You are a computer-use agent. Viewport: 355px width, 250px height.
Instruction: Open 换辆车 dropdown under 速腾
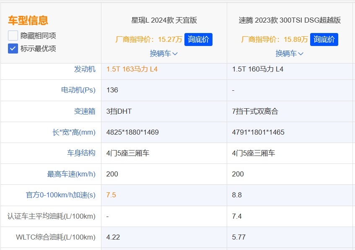(289, 54)
